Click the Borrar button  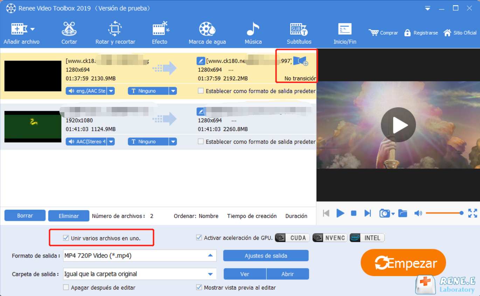point(25,216)
